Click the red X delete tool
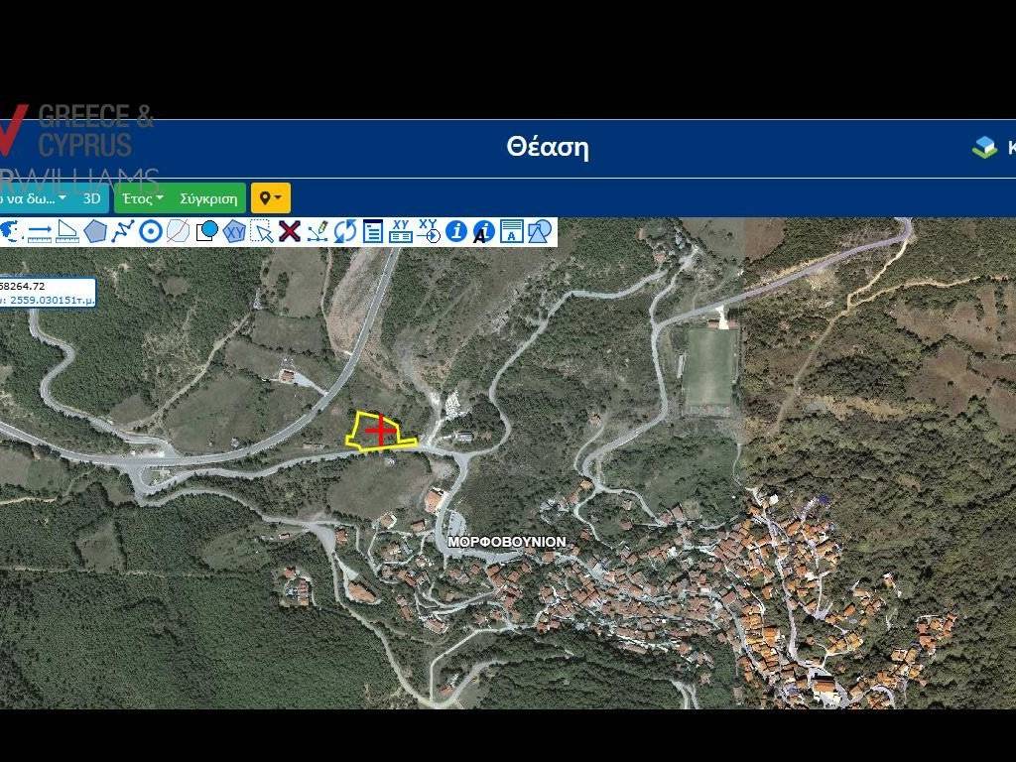 click(x=290, y=232)
